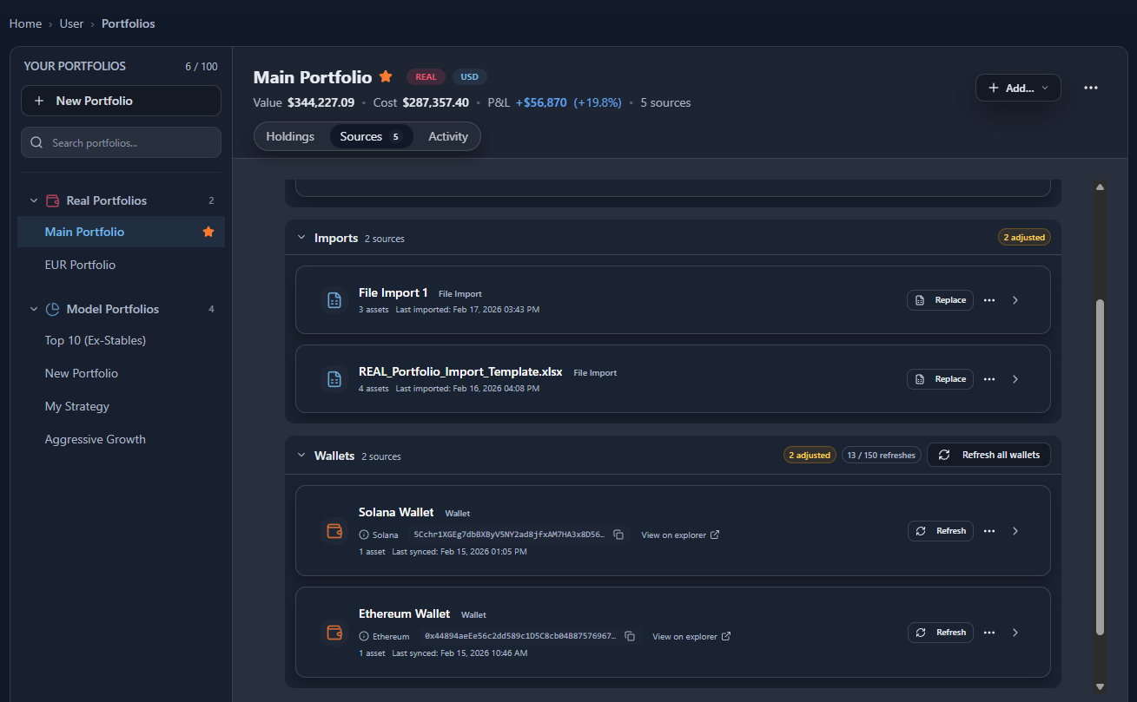
Task: Click the New Portfolio button
Action: click(121, 101)
